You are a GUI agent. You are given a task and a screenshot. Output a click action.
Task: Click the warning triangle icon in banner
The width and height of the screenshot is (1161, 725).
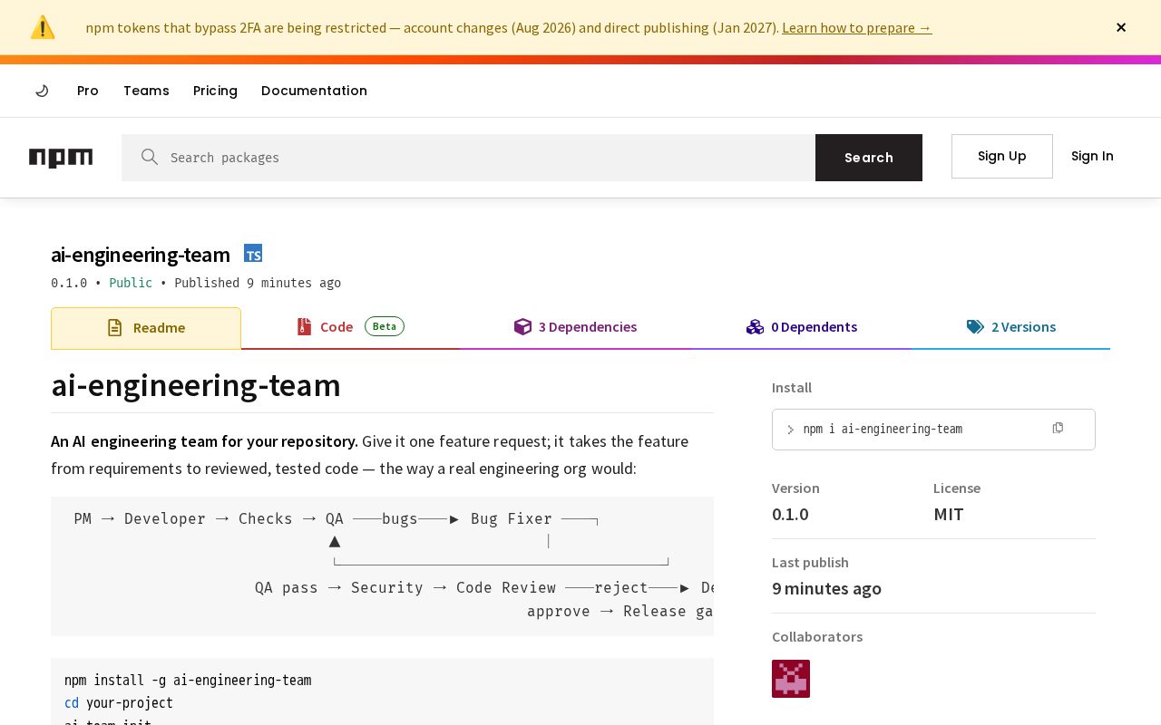click(43, 27)
